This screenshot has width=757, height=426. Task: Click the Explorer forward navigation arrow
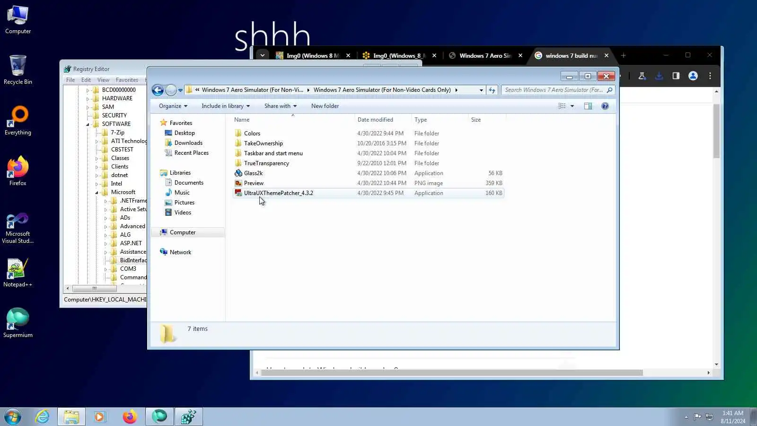click(x=171, y=90)
